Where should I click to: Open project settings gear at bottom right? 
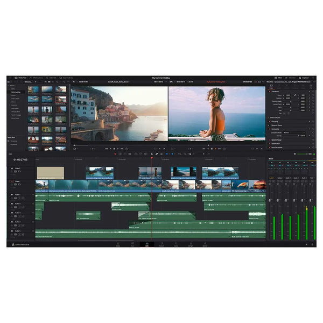pyautogui.click(x=312, y=244)
